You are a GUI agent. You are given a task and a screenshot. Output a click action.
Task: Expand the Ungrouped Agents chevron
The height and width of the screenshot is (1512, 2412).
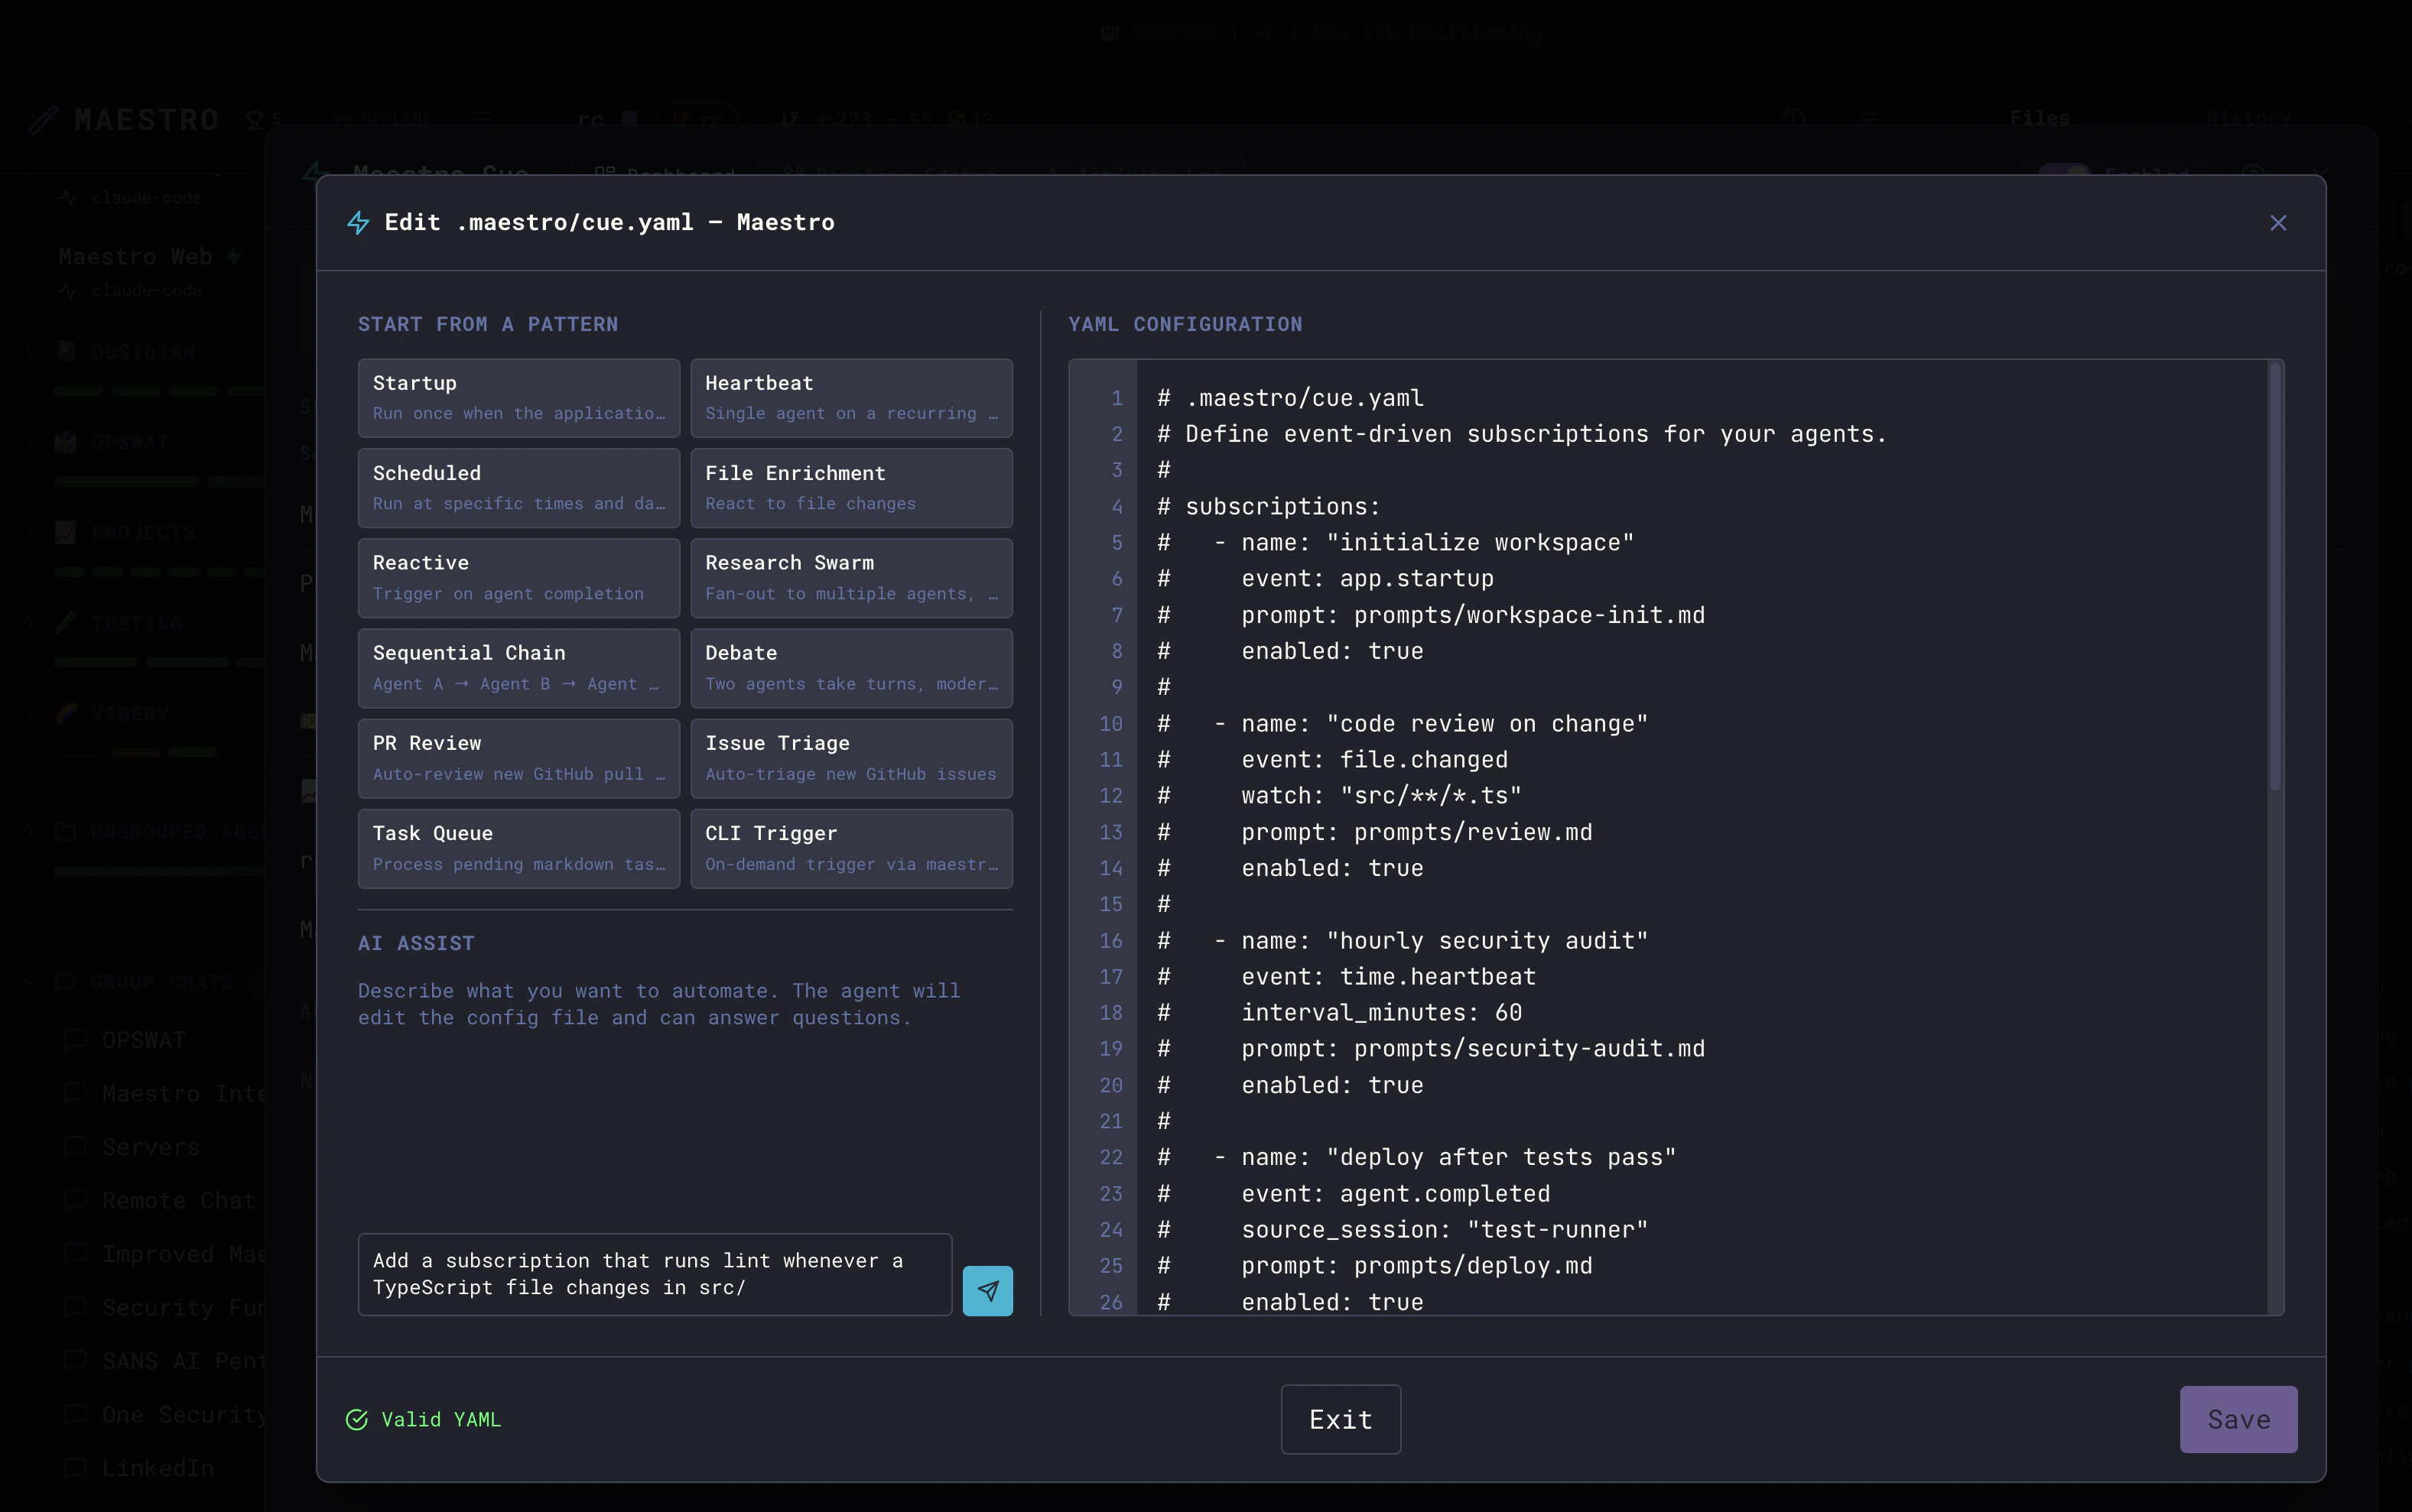click(x=30, y=831)
